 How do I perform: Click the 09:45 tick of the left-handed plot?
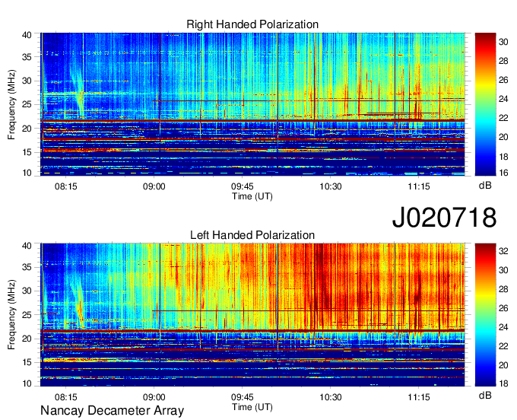[x=243, y=397]
